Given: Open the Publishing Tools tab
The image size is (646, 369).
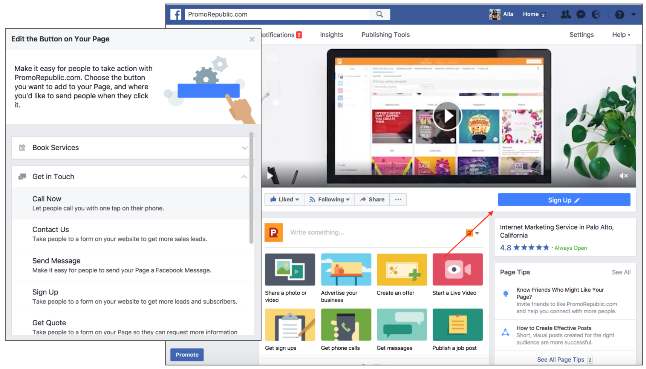Looking at the screenshot, I should point(386,35).
